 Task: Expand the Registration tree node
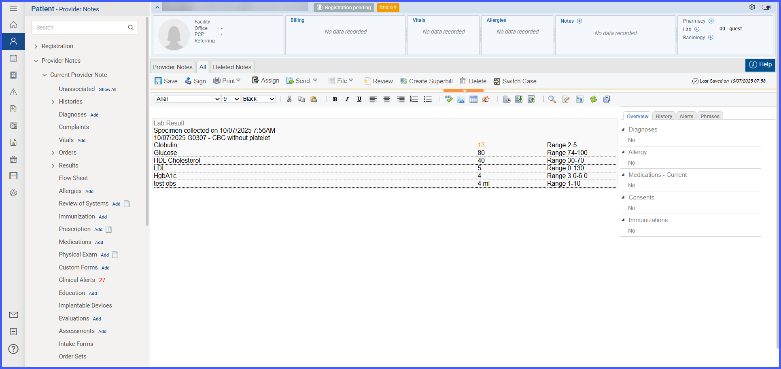pyautogui.click(x=36, y=47)
